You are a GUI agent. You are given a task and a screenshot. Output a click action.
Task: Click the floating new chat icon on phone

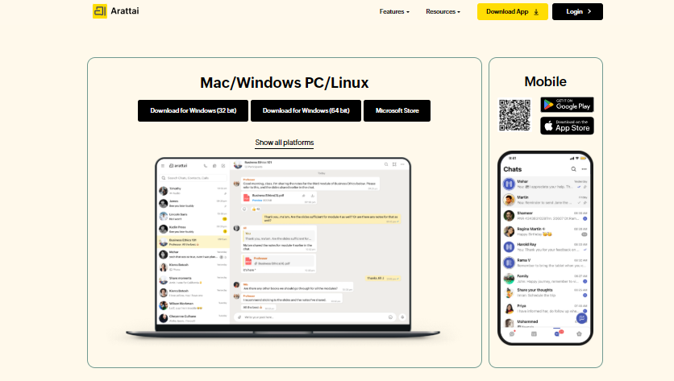(x=581, y=318)
